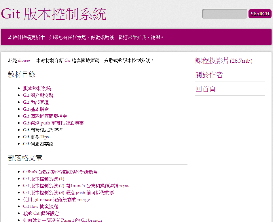Viewport: 273px width, 222px height.
Task: Open 使用 git rebase 避免無謂的 merge post
Action: (56, 200)
